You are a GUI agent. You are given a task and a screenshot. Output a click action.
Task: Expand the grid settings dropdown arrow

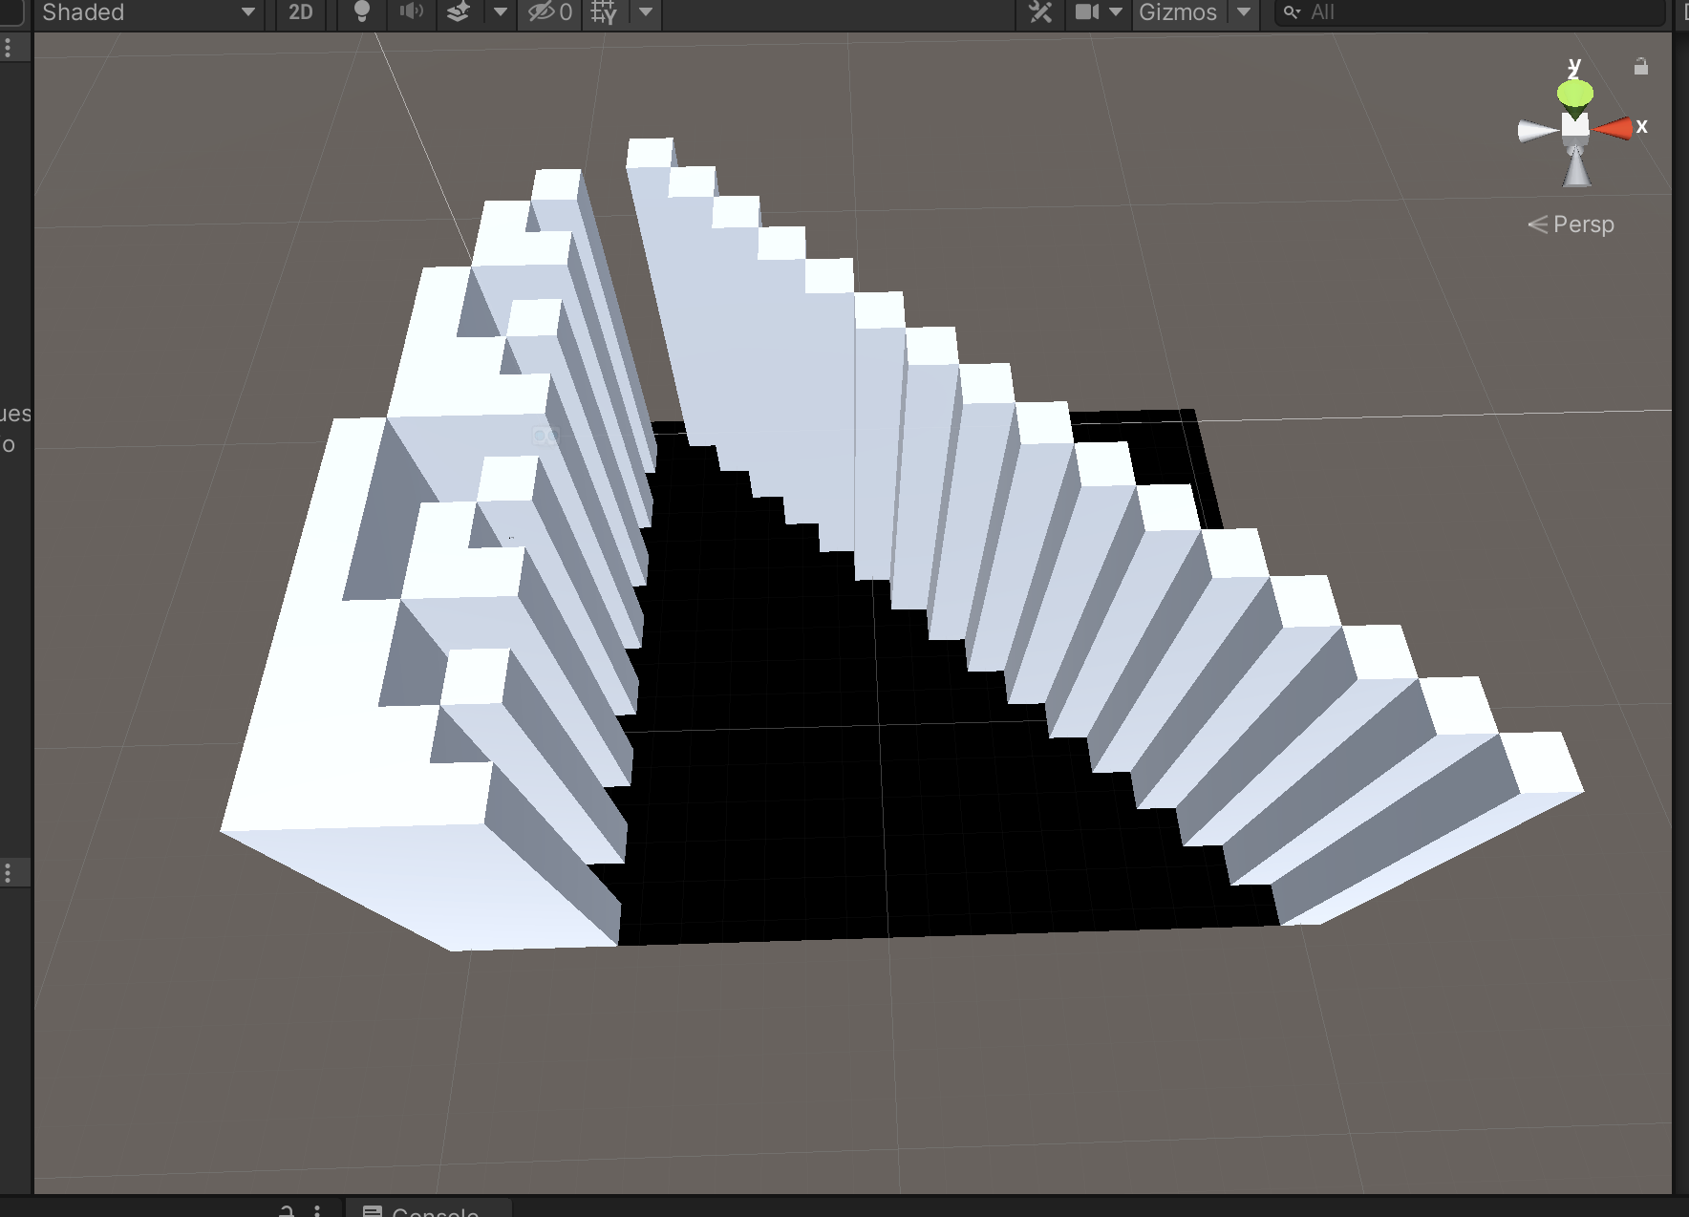(x=646, y=12)
